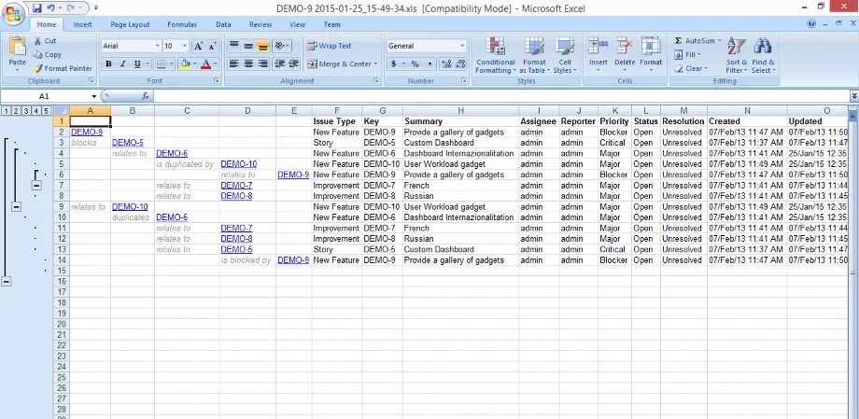859x419 pixels.
Task: Open the Fill dropdown
Action: 687,55
